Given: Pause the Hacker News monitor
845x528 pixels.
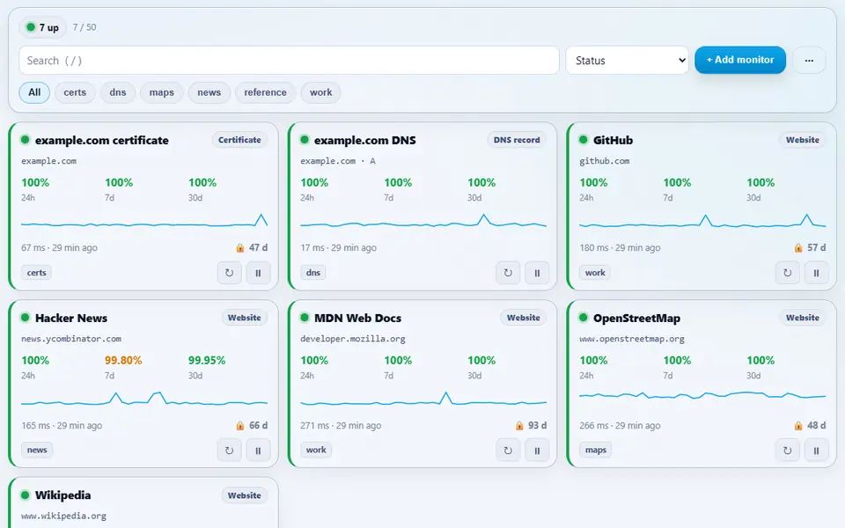Looking at the screenshot, I should tap(258, 451).
